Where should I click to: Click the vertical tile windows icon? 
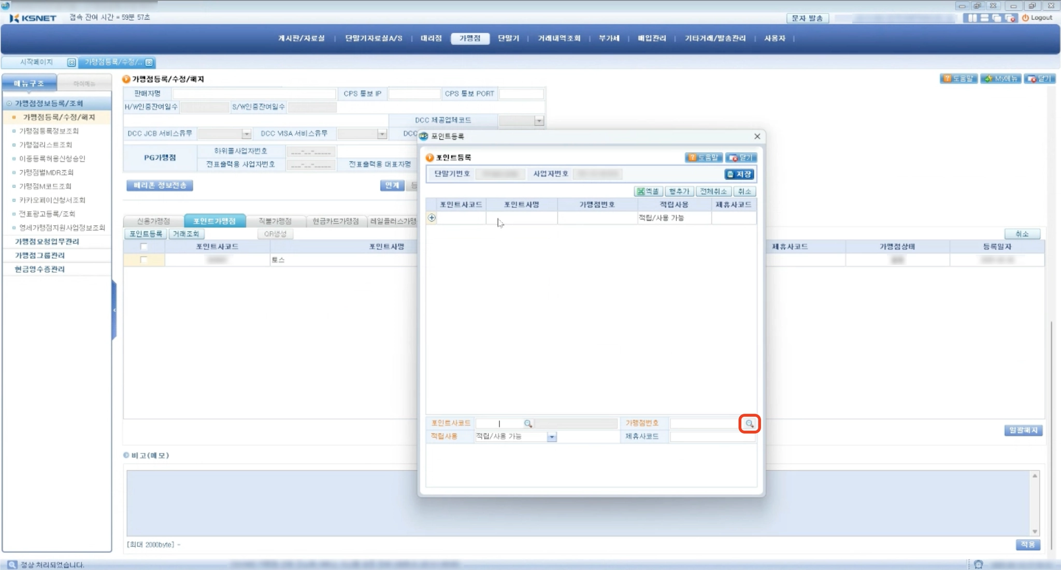[x=972, y=18]
